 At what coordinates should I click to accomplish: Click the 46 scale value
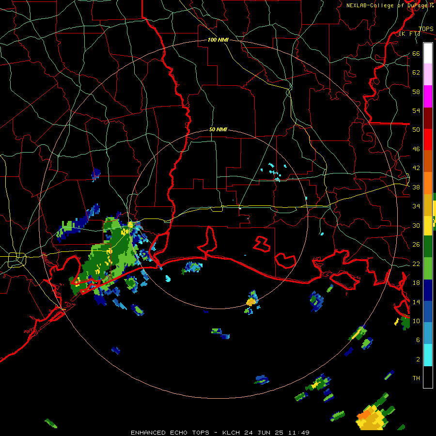pos(416,149)
